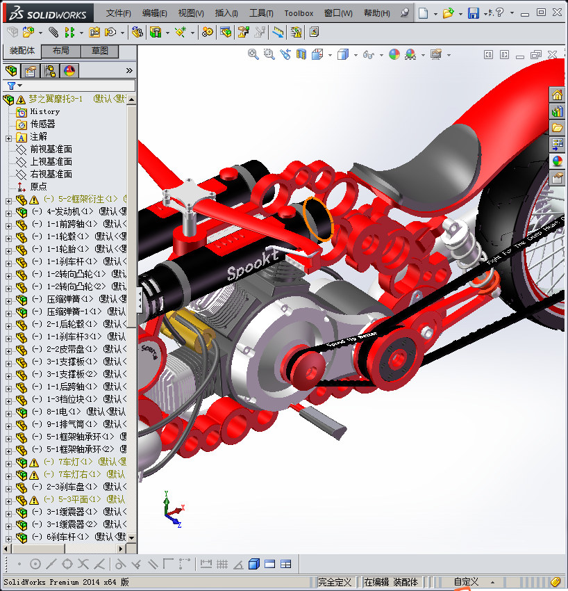Image resolution: width=568 pixels, height=591 pixels.
Task: Click the Smart Fasteners icon
Action: 94,33
